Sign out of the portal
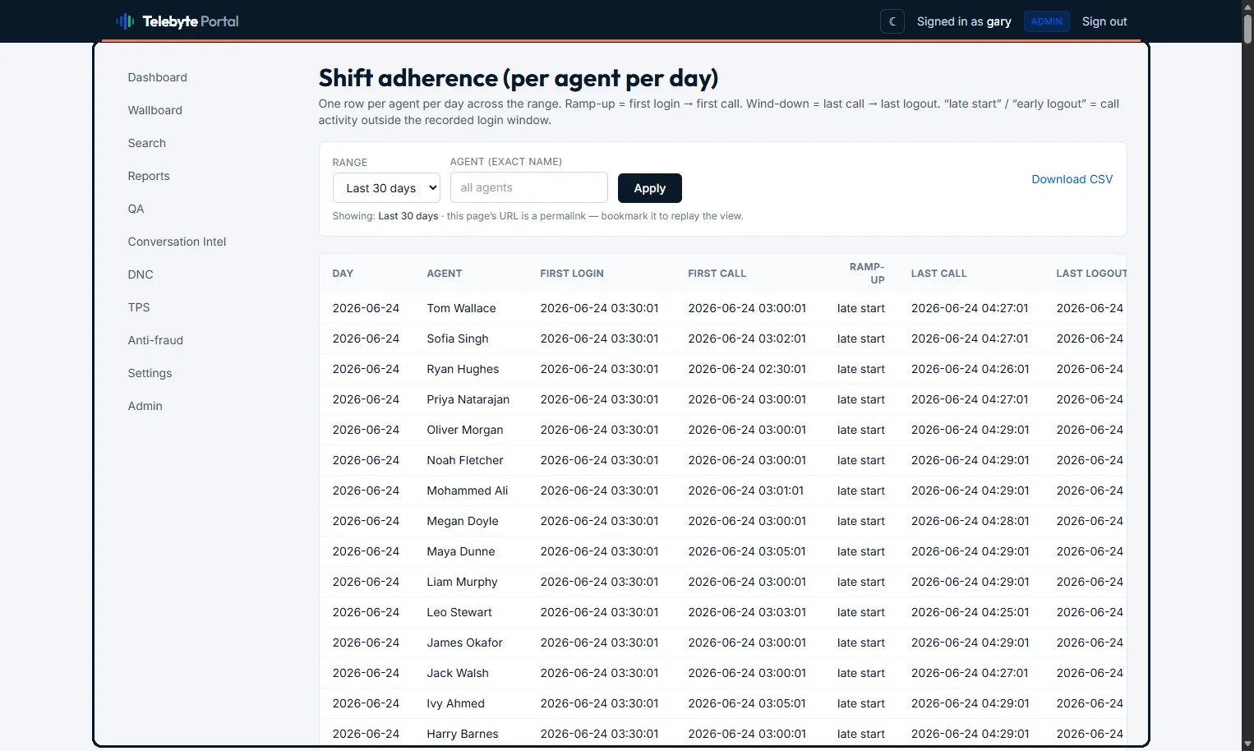The height and width of the screenshot is (751, 1254). (x=1104, y=21)
